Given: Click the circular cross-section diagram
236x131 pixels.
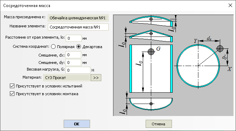Looking at the screenshot, I should (x=198, y=66).
